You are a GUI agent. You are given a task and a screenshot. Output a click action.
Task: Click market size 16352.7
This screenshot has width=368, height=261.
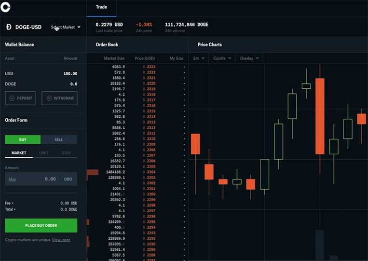tap(117, 161)
